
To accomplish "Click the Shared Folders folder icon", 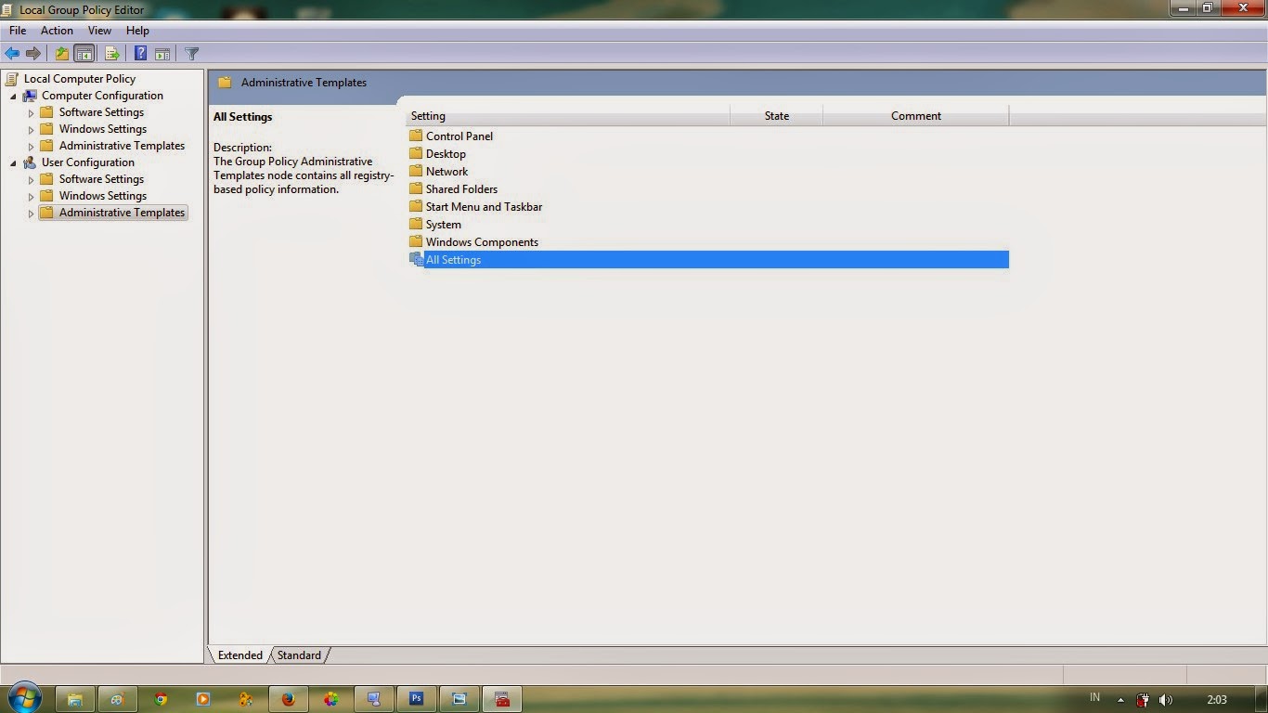I will pyautogui.click(x=416, y=188).
